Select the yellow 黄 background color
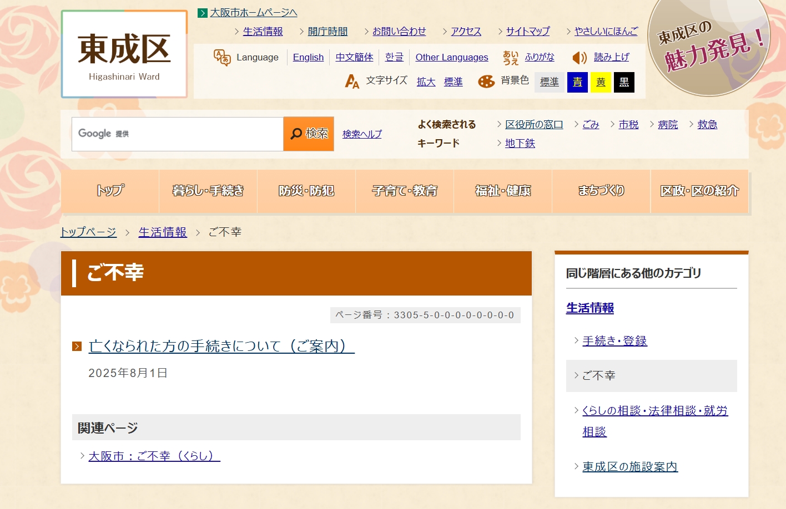This screenshot has height=509, width=786. click(601, 82)
